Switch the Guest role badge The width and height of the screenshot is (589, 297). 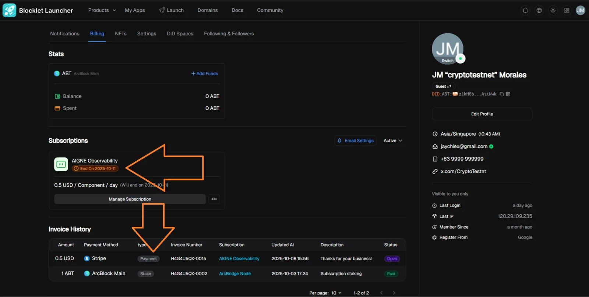pyautogui.click(x=443, y=86)
